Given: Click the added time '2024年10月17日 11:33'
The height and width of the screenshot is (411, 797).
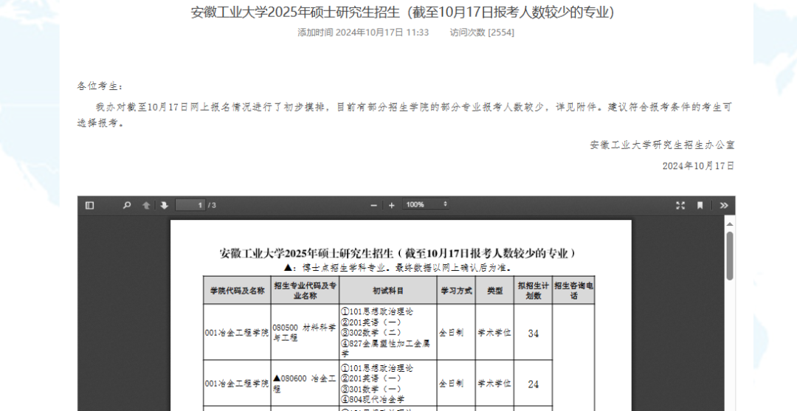Looking at the screenshot, I should [x=382, y=32].
